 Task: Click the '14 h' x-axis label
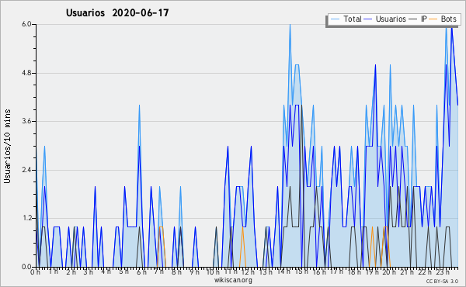[x=283, y=271]
